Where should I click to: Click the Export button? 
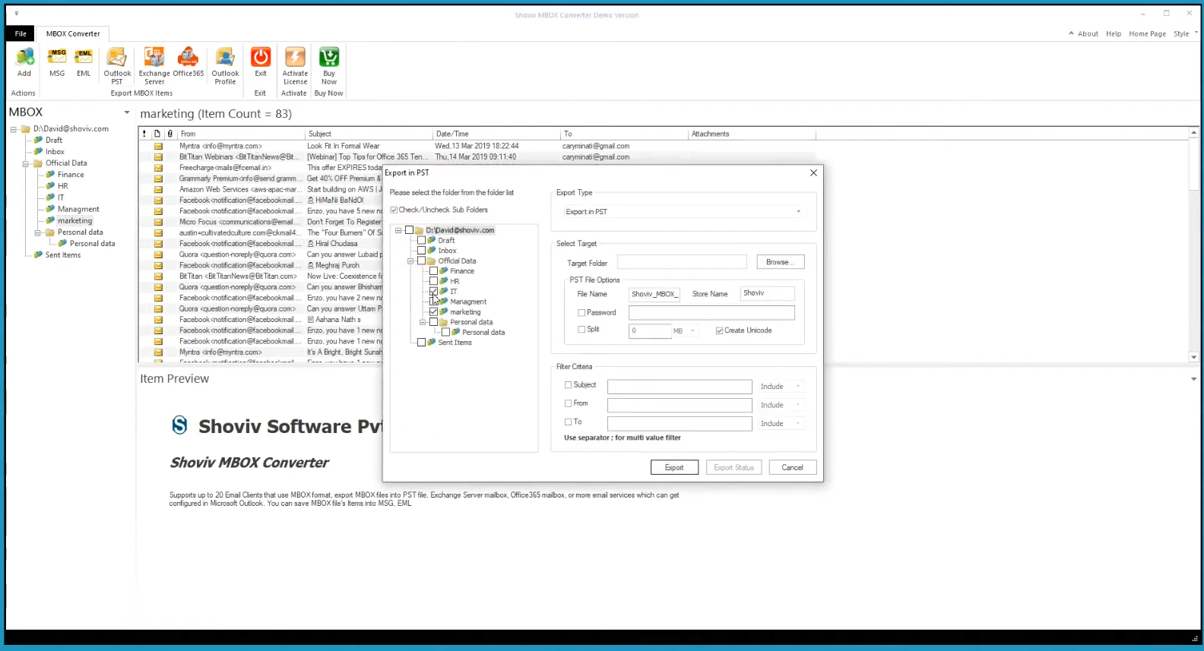(x=674, y=467)
